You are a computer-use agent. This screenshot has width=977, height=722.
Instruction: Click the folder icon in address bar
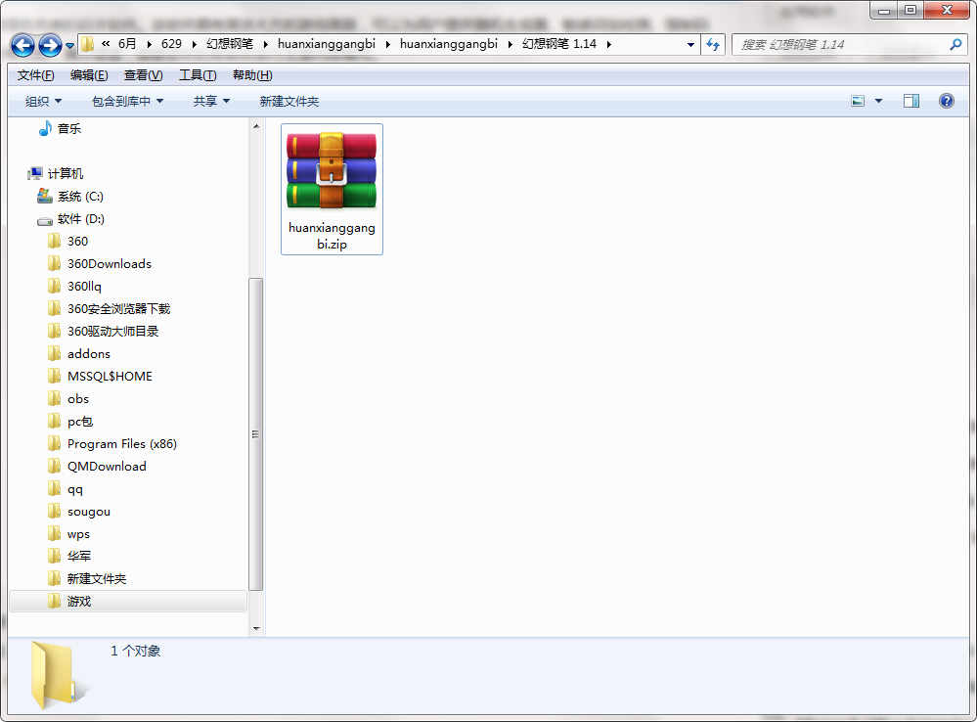(x=87, y=44)
